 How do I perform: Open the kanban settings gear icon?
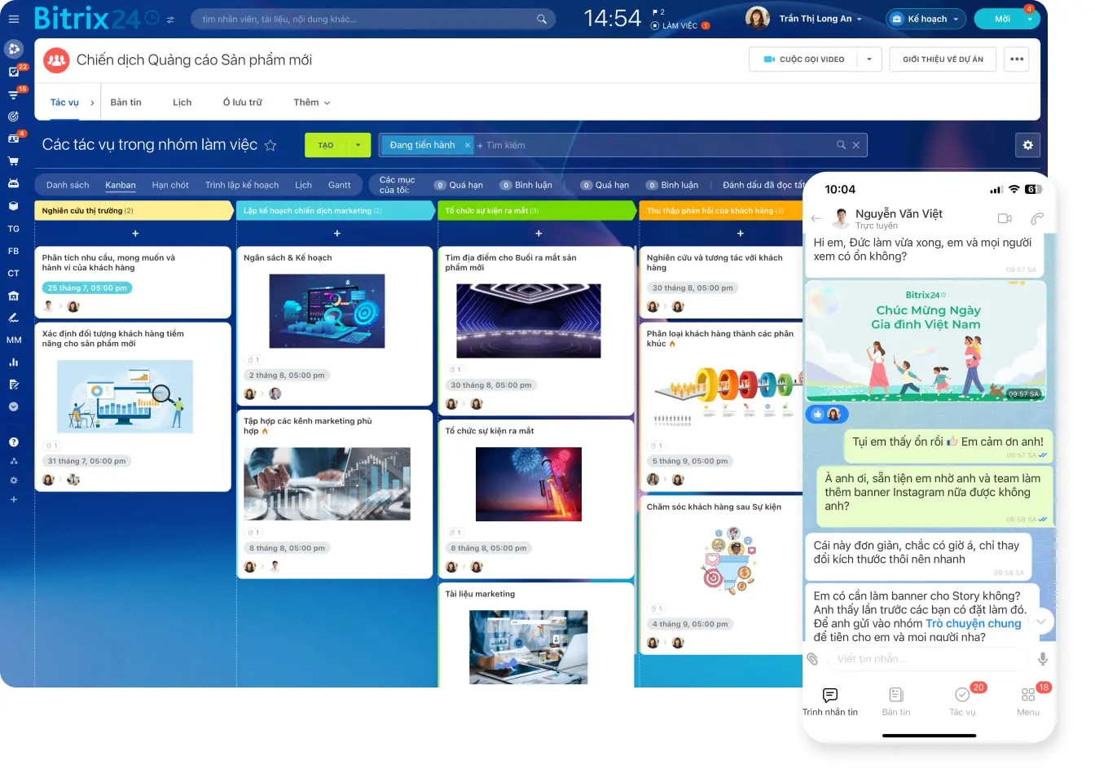tap(1028, 144)
